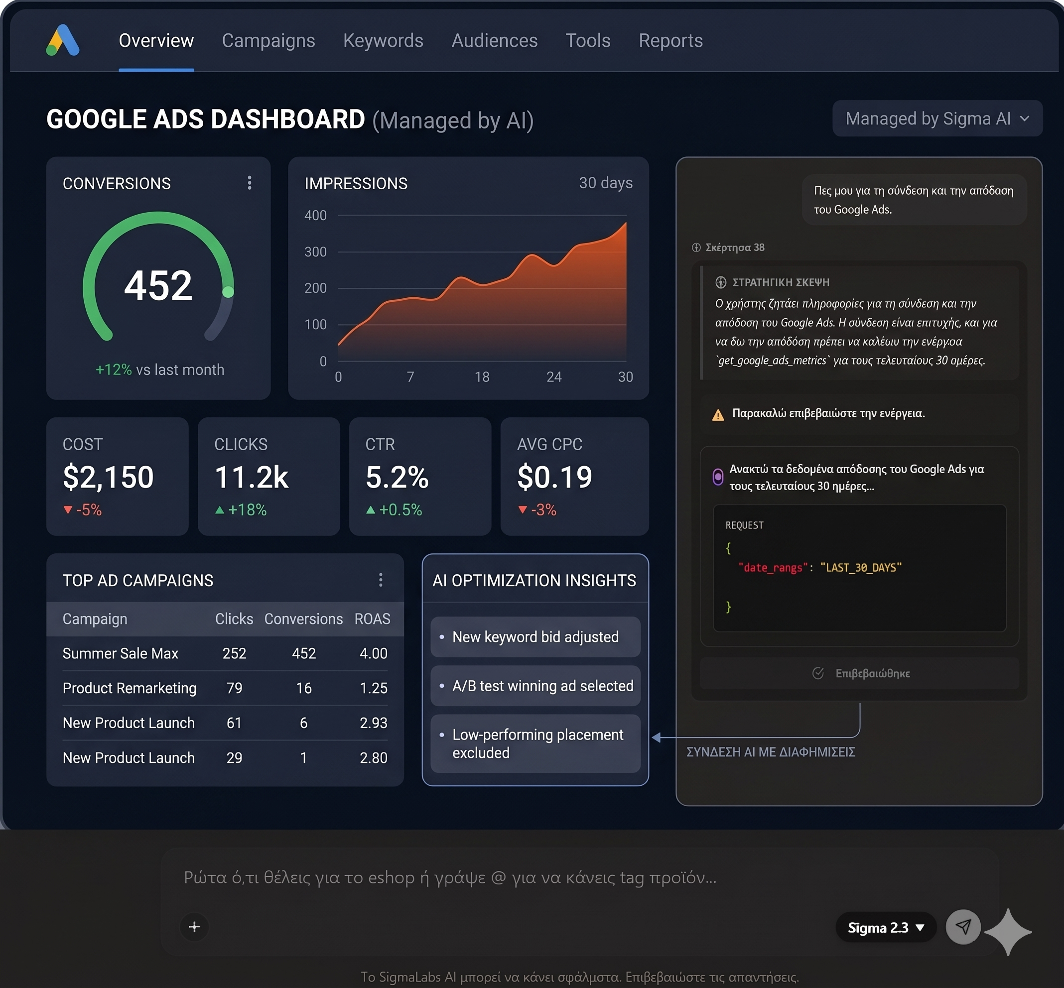Click the green up arrow under CTR
This screenshot has width=1064, height=988.
[371, 510]
